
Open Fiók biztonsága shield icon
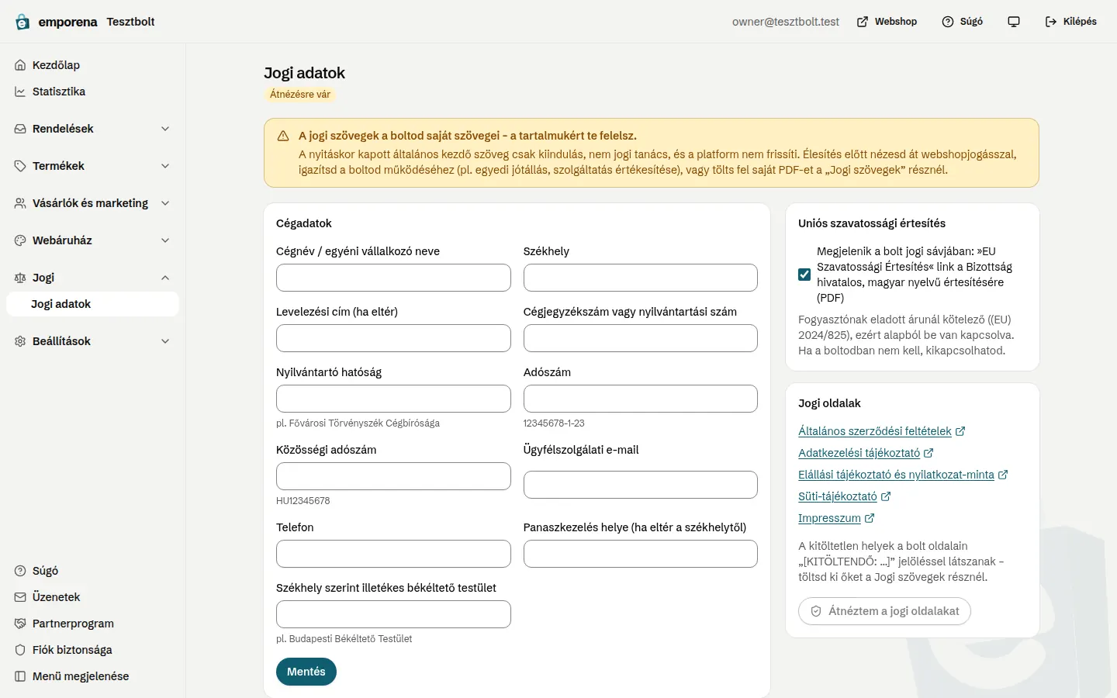pos(20,650)
